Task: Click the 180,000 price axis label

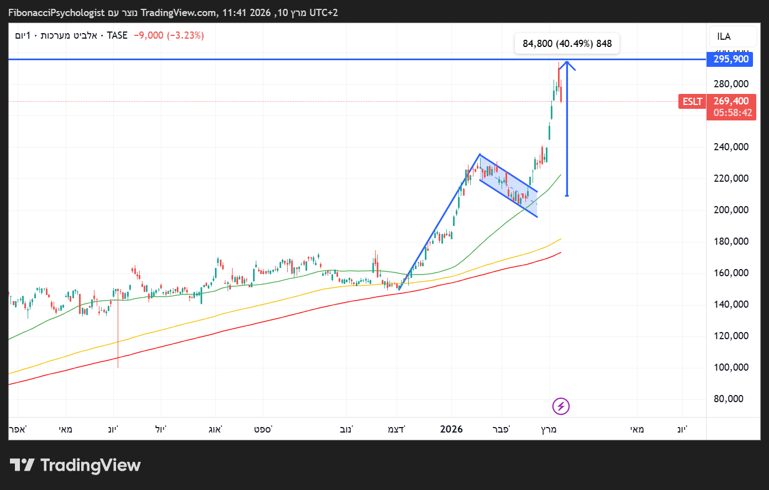Action: pos(731,241)
